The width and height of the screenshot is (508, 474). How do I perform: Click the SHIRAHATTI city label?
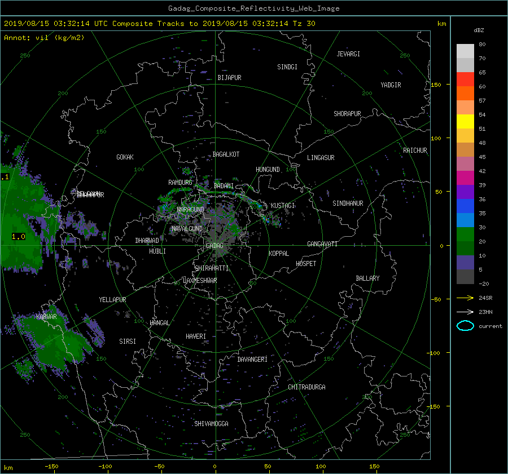coord(212,268)
